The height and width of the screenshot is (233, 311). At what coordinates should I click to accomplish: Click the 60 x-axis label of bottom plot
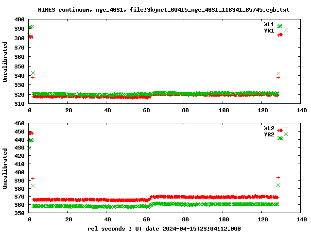coord(146,219)
